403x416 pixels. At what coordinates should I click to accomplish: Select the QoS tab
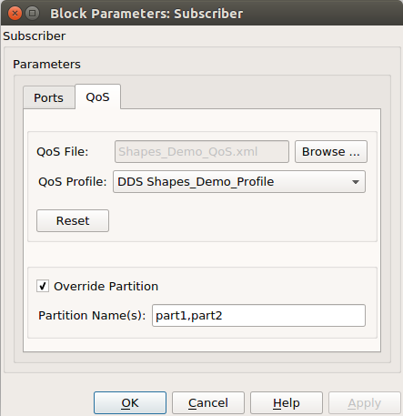point(97,96)
